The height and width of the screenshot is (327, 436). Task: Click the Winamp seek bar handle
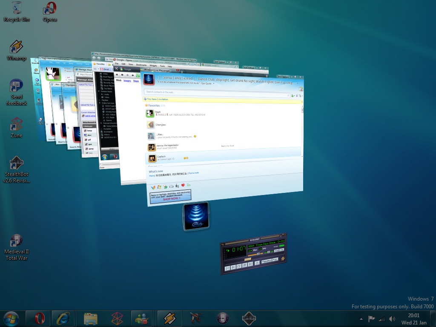(248, 259)
